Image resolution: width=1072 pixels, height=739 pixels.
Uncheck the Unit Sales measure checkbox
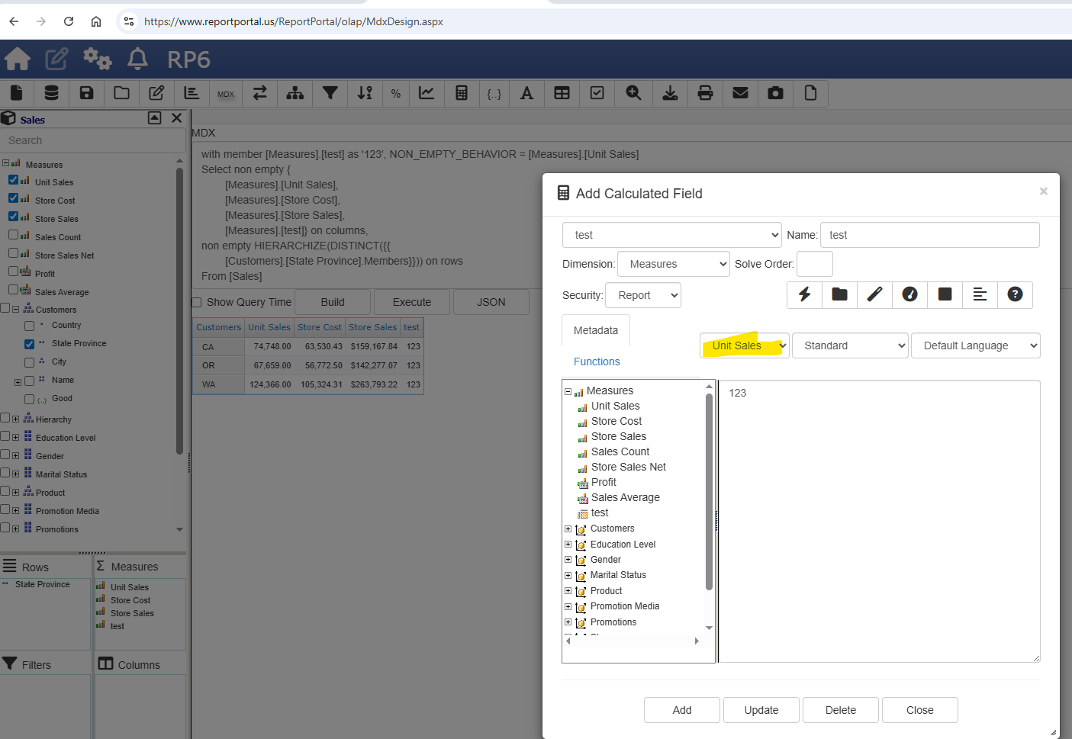pos(14,180)
